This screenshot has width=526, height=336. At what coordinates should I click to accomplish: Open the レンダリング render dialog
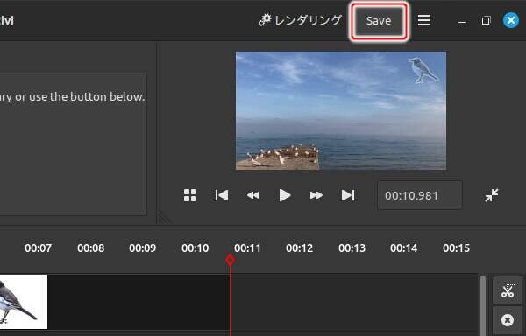[x=300, y=20]
